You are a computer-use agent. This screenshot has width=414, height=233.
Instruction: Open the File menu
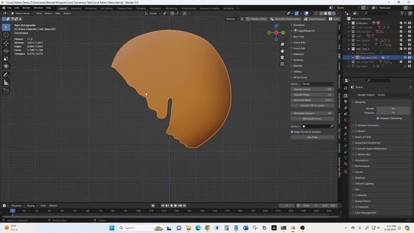coord(9,8)
